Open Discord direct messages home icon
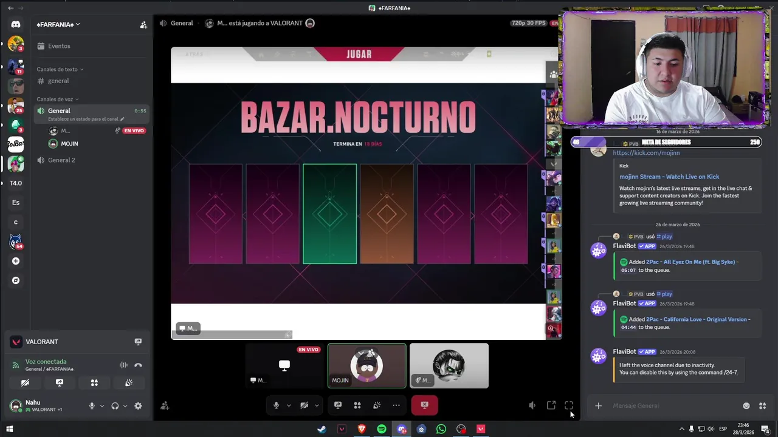 16,24
